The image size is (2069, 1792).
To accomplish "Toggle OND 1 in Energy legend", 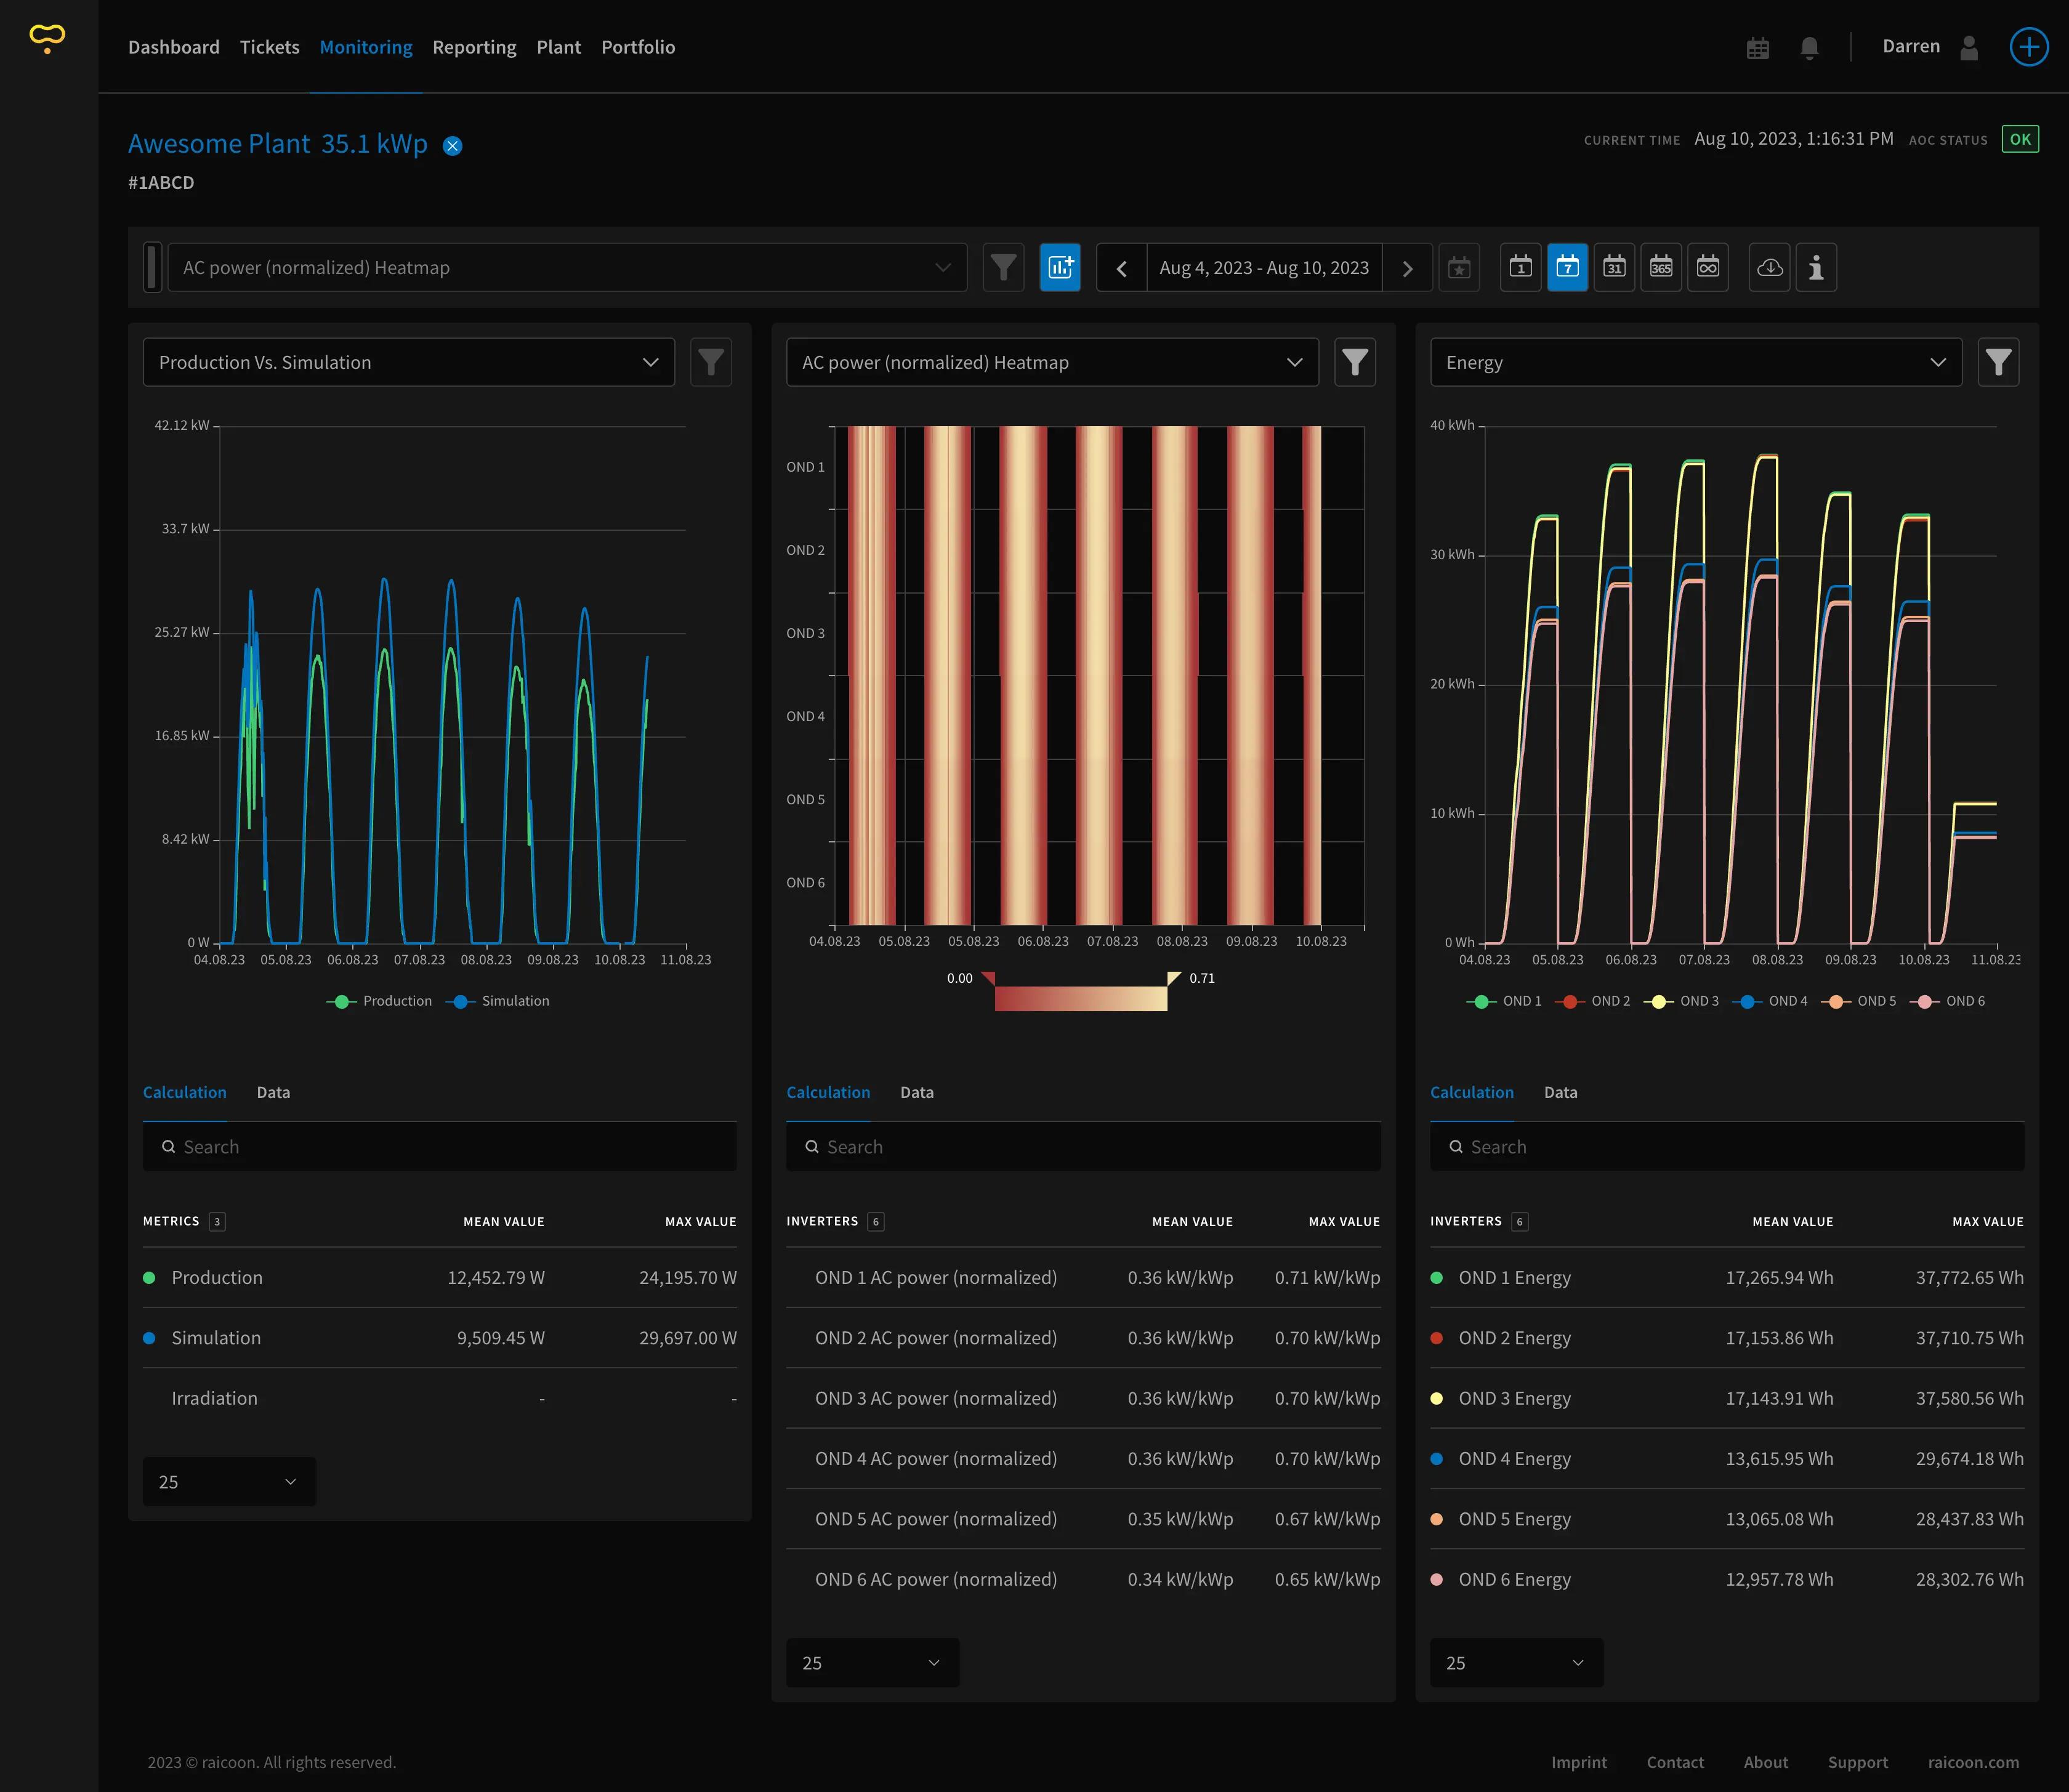I will pos(1504,1001).
